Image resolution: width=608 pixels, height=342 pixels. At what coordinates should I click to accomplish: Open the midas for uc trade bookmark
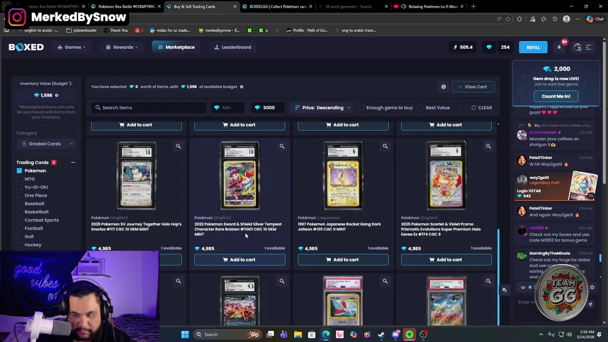170,30
